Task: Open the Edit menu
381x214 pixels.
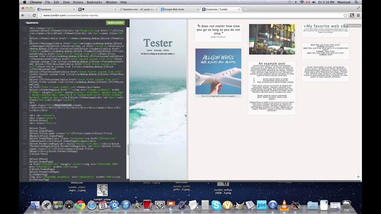Action: (57, 2)
